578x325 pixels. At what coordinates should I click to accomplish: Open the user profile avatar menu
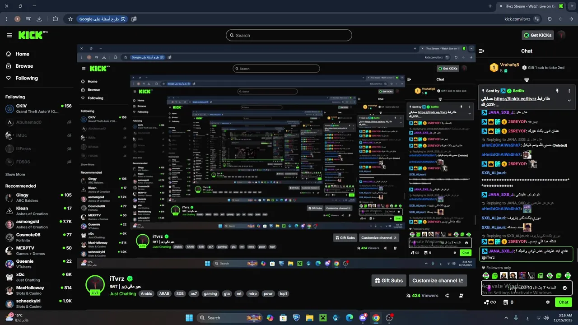click(561, 35)
